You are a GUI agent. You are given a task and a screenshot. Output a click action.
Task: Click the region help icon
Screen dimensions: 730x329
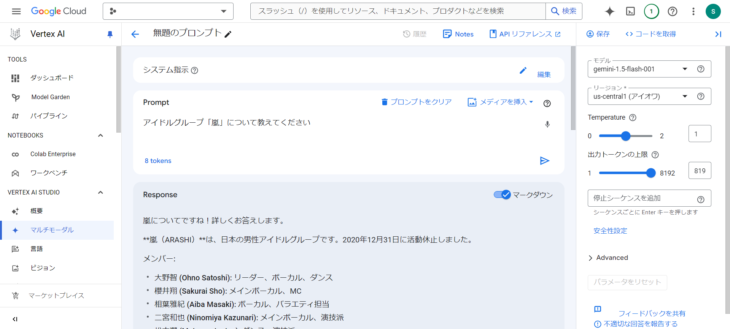click(x=701, y=96)
